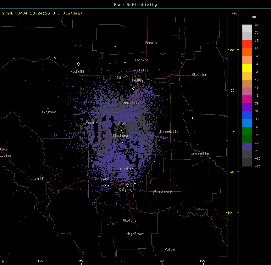This screenshot has height=265, width=271.
Task: Click the Ponoka city label
Action: click(151, 43)
